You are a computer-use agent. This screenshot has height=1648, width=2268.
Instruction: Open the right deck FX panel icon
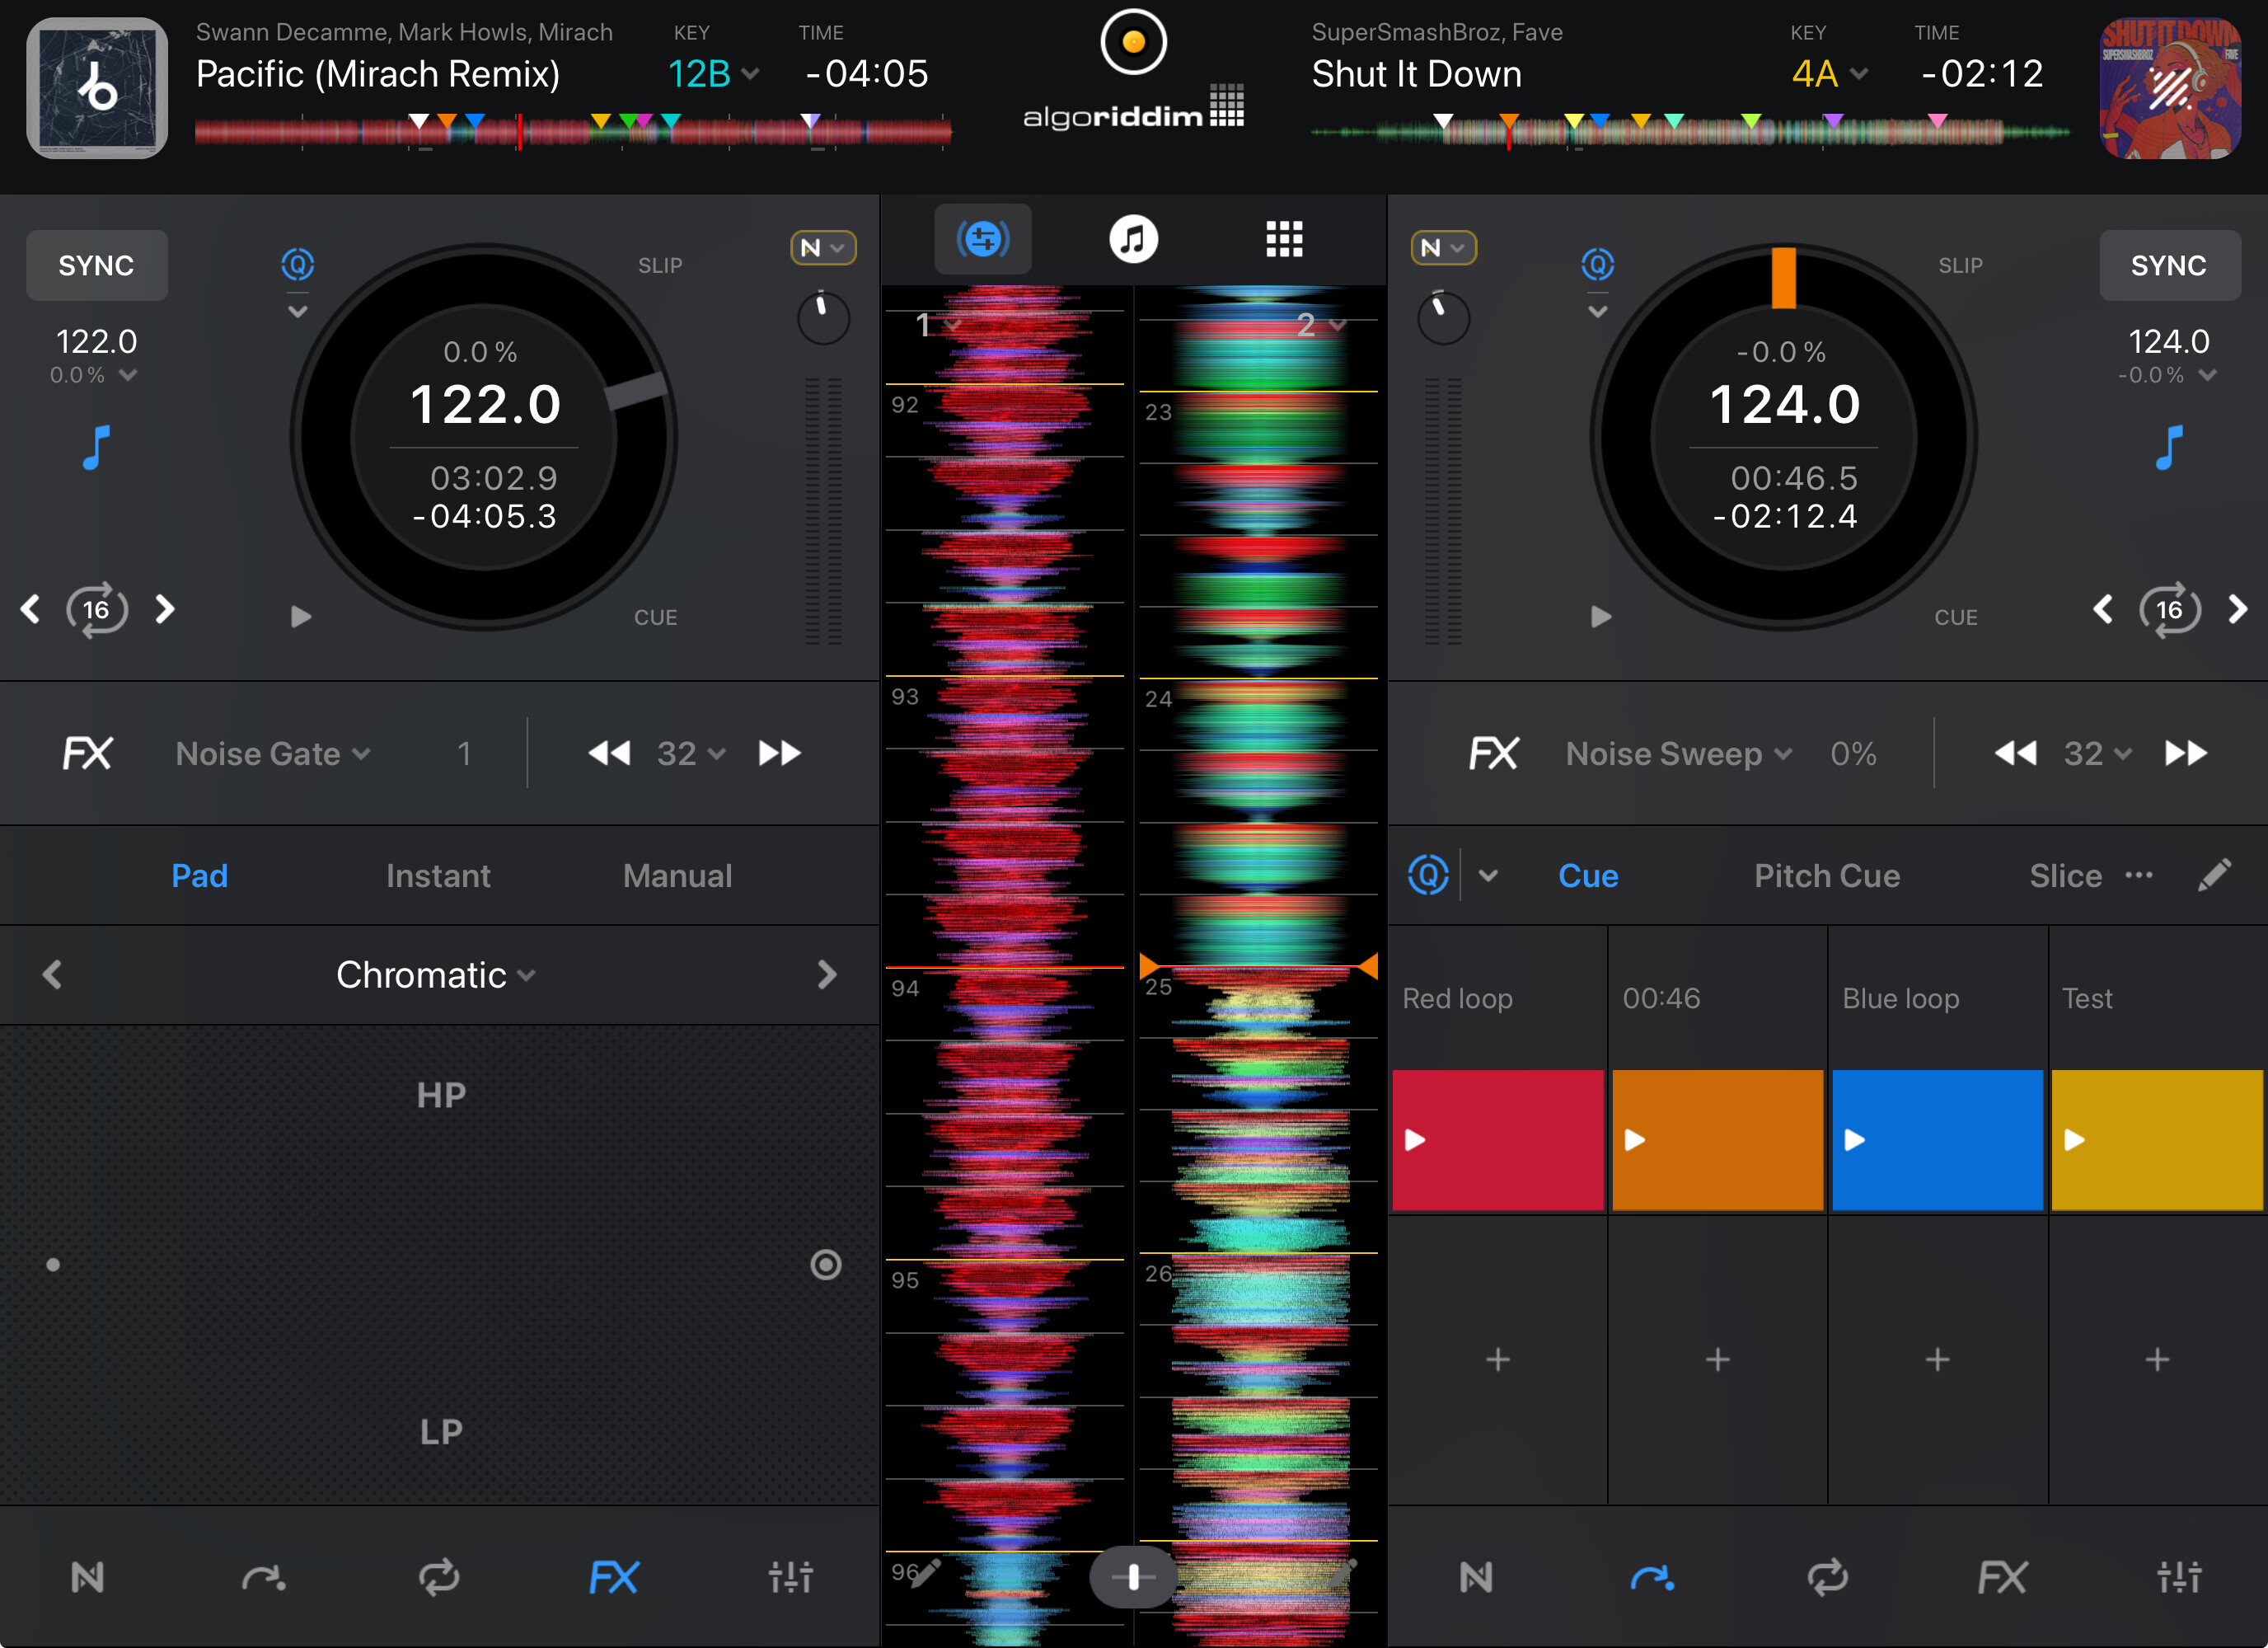2003,1578
